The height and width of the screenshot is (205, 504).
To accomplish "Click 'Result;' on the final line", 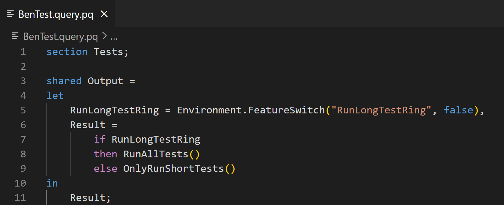I will coord(90,198).
